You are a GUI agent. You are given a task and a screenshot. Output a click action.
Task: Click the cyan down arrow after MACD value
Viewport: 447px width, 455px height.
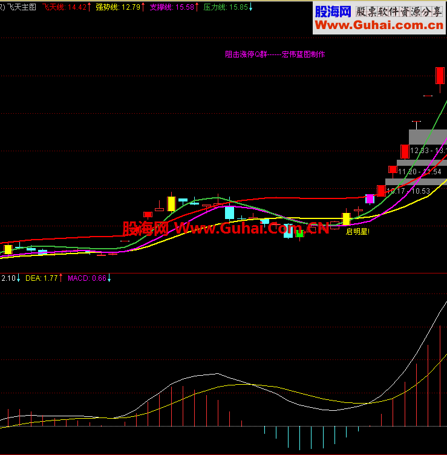click(x=109, y=278)
